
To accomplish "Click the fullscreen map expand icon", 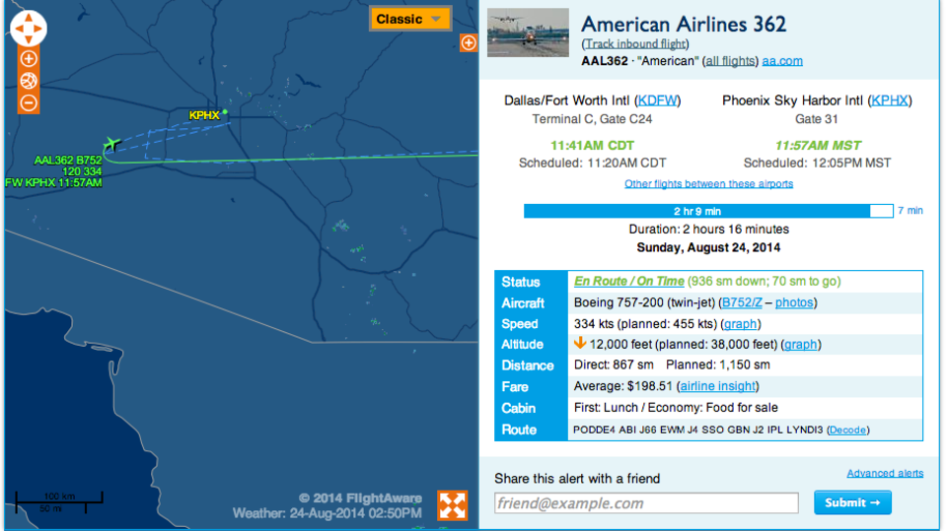I will click(x=453, y=504).
